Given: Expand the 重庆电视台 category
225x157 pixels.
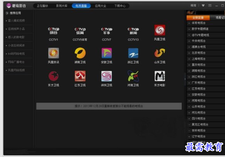Looking at the screenshot, I should (x=189, y=65).
